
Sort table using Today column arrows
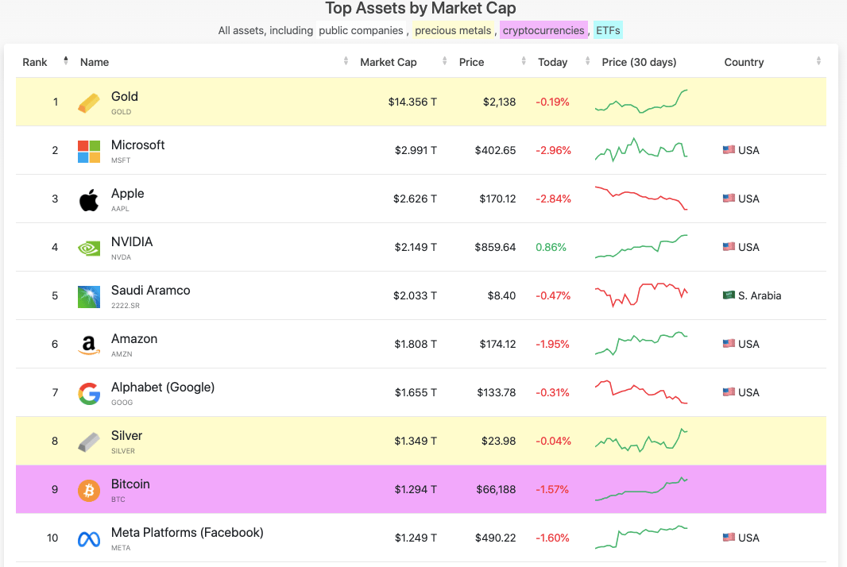[587, 61]
